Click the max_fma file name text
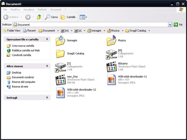 72,77
